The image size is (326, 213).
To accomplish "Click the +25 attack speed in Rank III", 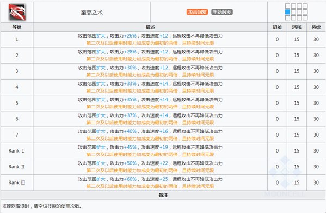I will coord(164,179).
